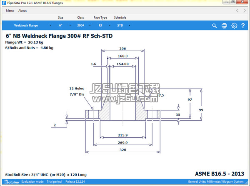Image resolution: width=250 pixels, height=186 pixels.
Task: Click S/Bolts and Nuts 4.86 kg text
Action: coord(29,48)
